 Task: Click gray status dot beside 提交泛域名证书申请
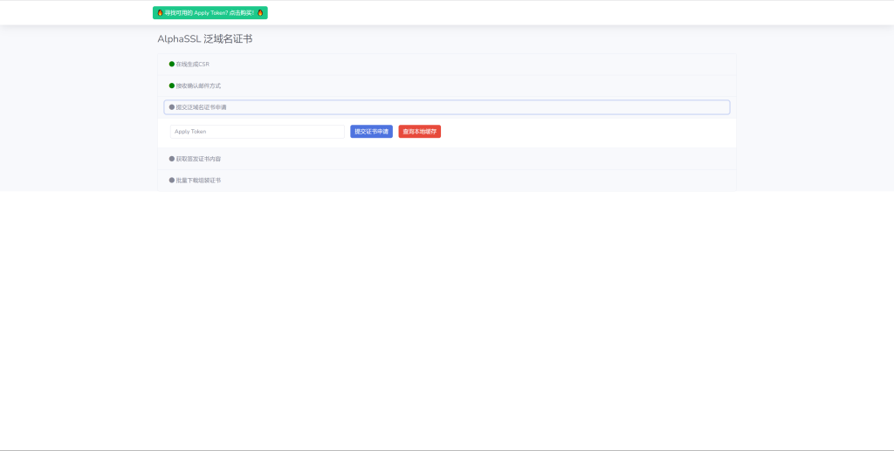(172, 107)
